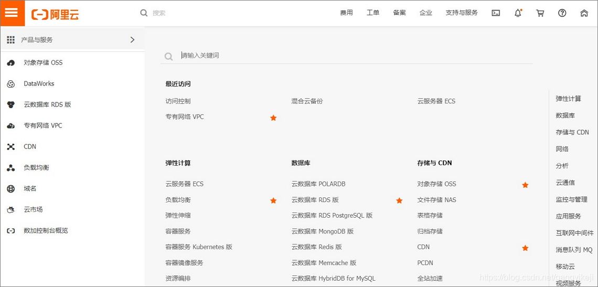Click the Alibaba Cloud logo
598x287 pixels.
click(x=55, y=15)
